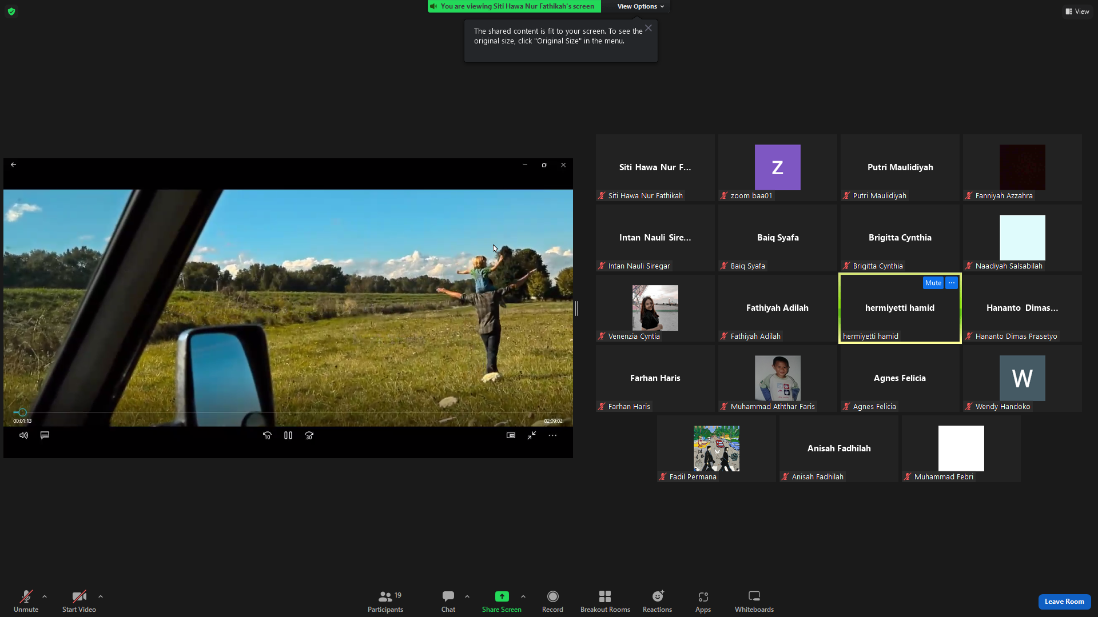
Task: Exit full screen in the video player
Action: pyautogui.click(x=532, y=435)
